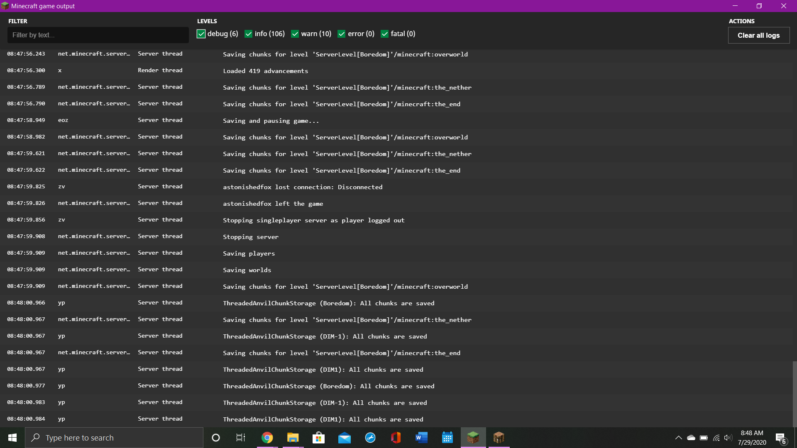
Task: Uncheck the fatal (0) level checkbox
Action: click(385, 34)
